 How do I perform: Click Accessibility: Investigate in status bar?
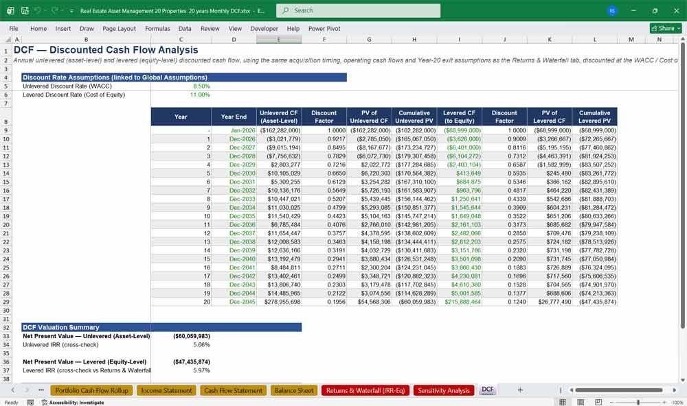(73, 402)
